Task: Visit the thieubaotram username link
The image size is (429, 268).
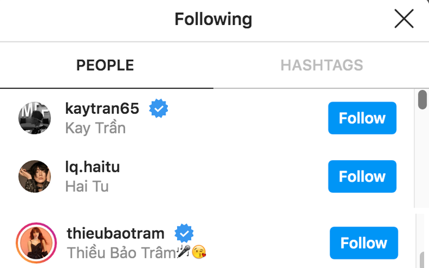Action: tap(115, 233)
